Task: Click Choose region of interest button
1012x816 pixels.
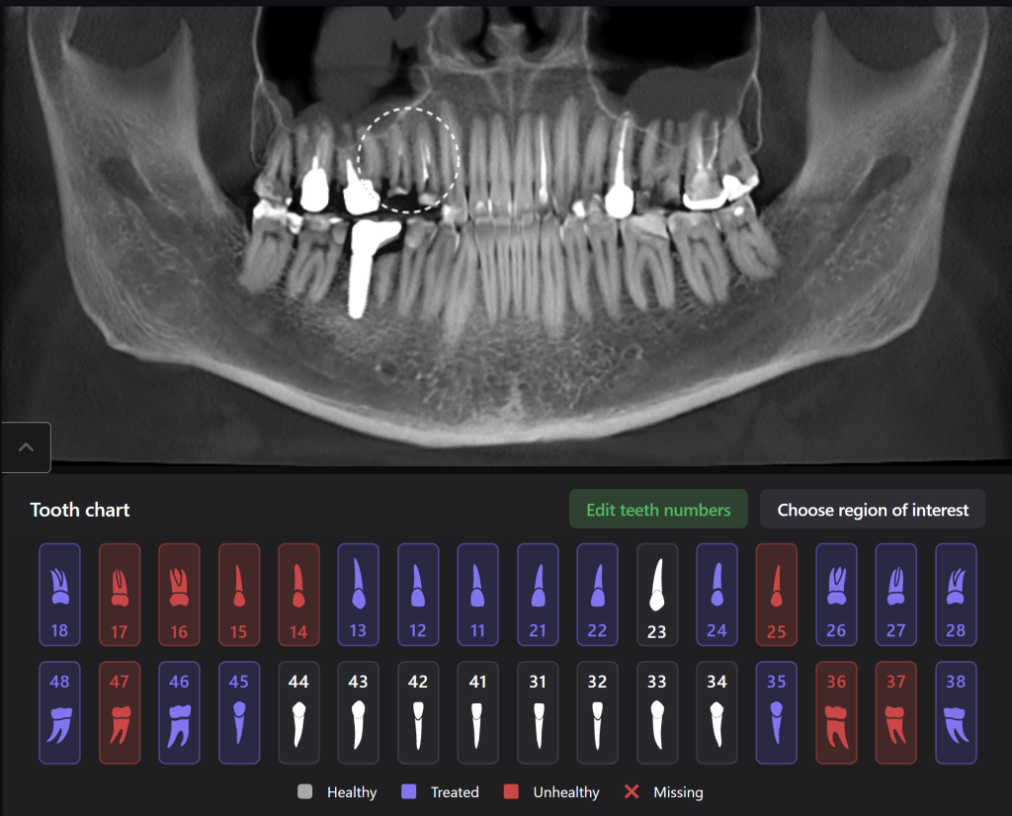Action: click(x=873, y=510)
